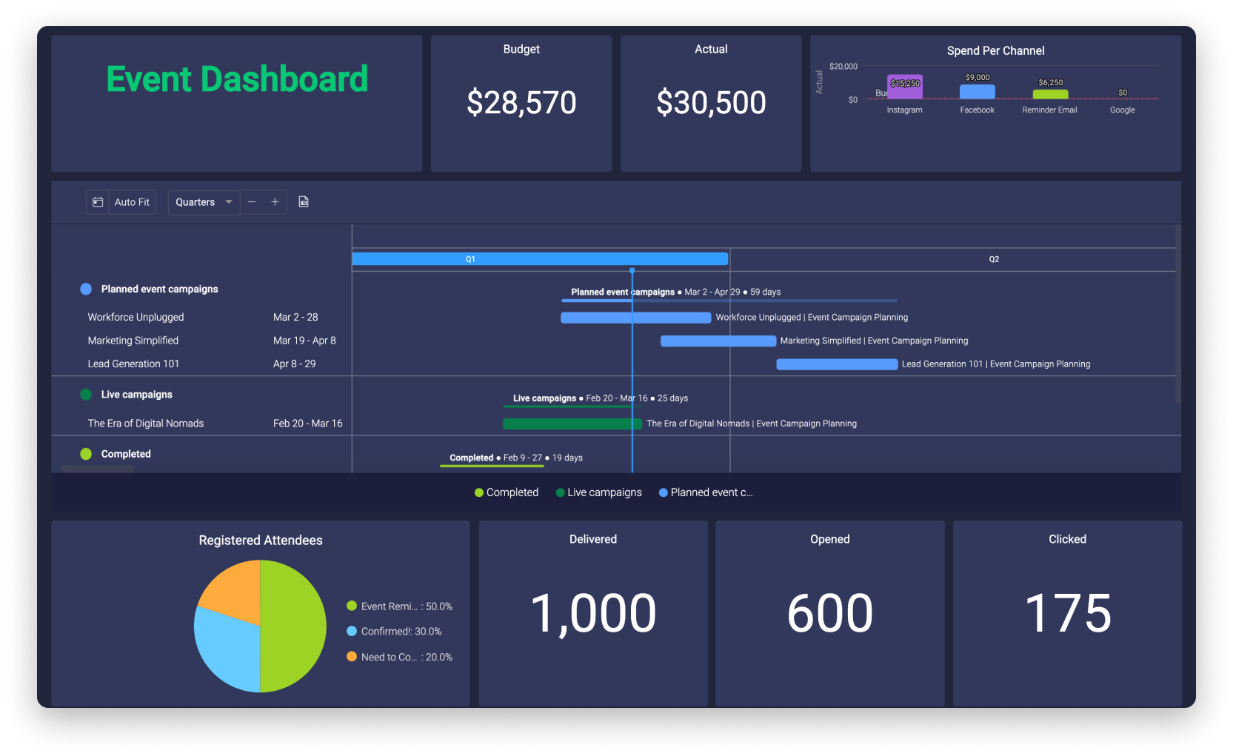Click the Delivered count 1,000
This screenshot has height=756, width=1233.
(593, 613)
